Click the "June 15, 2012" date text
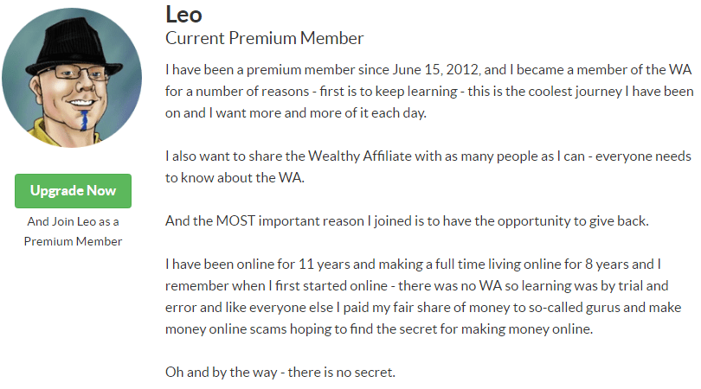701x389 pixels. tap(436, 70)
